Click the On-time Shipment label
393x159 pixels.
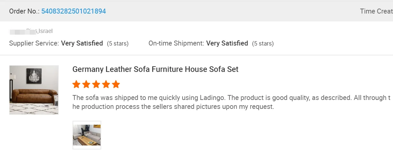click(x=176, y=43)
